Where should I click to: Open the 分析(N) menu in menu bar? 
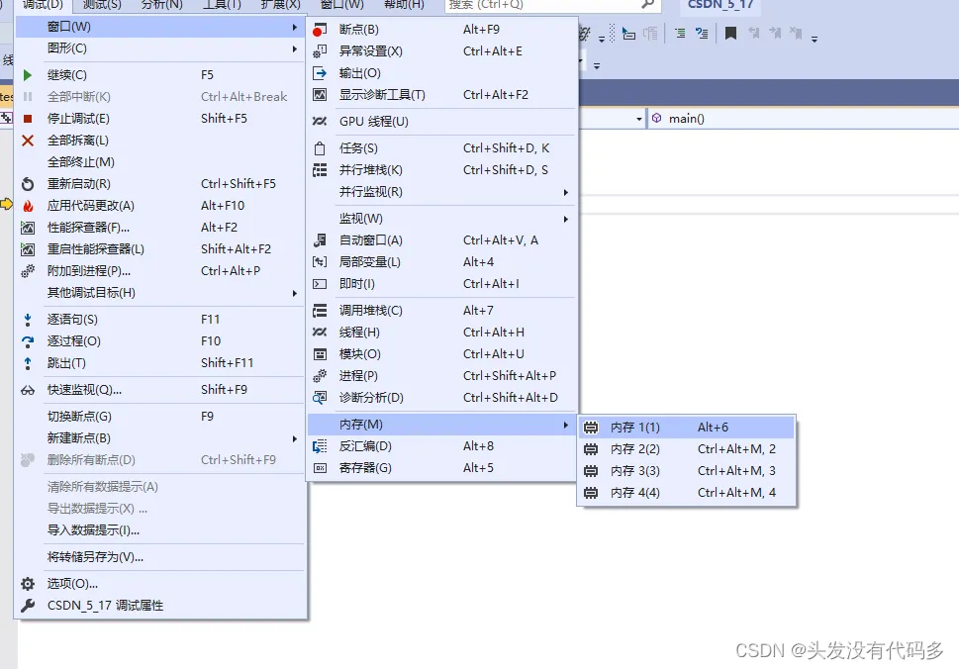click(x=161, y=5)
